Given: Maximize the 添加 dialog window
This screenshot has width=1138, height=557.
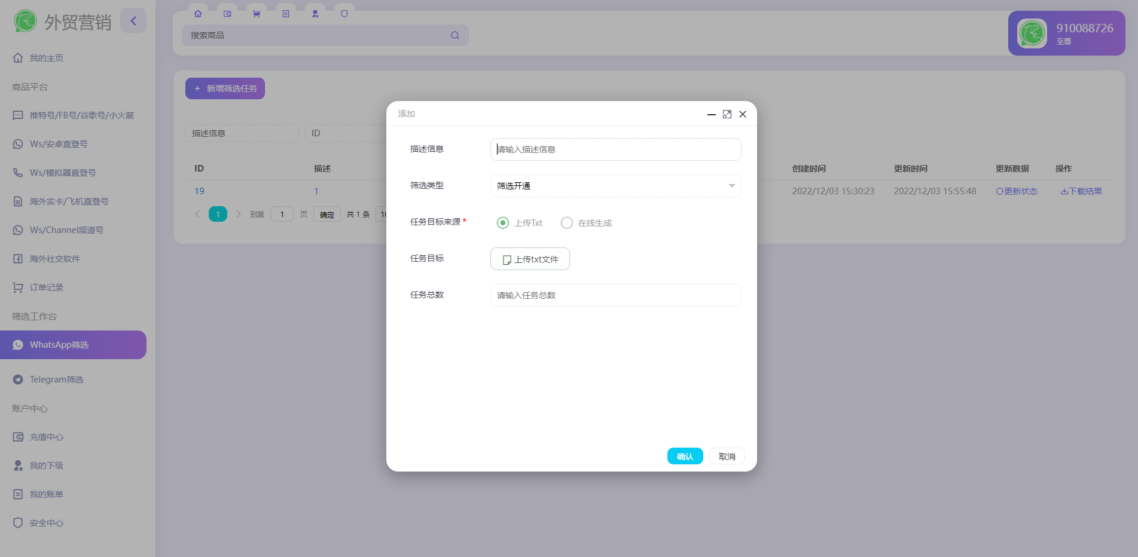Looking at the screenshot, I should [x=727, y=114].
